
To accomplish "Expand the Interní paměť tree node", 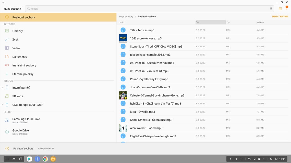I will pyautogui.click(x=2, y=88).
